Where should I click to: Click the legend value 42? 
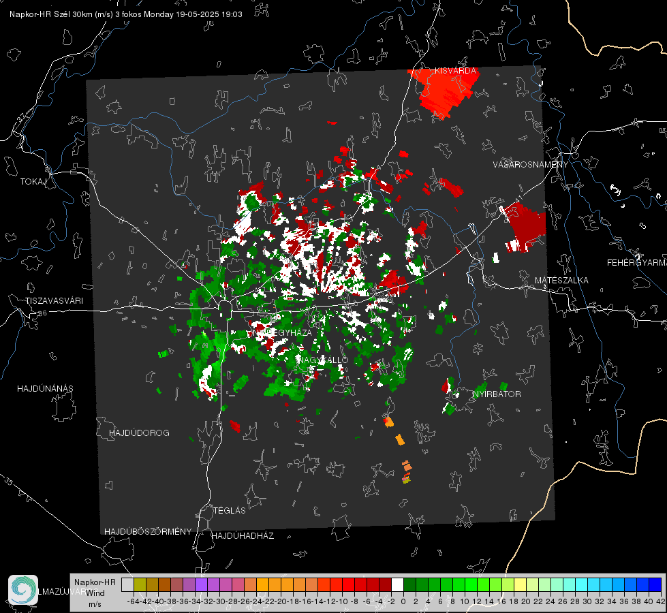click(660, 601)
